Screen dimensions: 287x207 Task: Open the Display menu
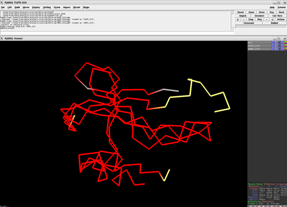(x=36, y=7)
